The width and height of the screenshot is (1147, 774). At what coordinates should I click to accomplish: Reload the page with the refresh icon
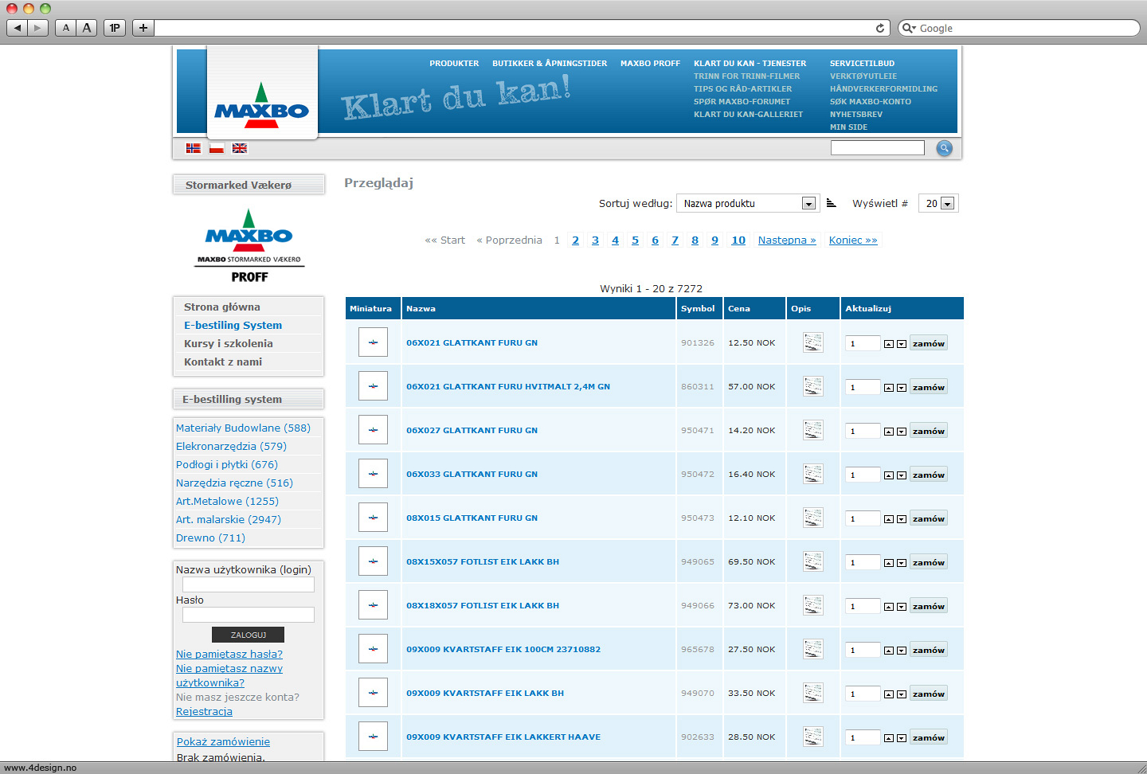coord(880,28)
